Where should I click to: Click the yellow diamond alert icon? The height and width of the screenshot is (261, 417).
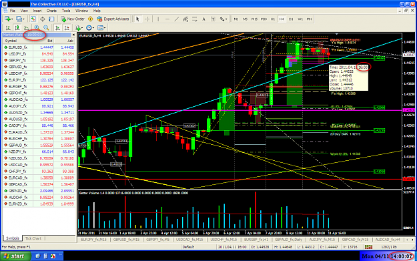click(x=91, y=19)
